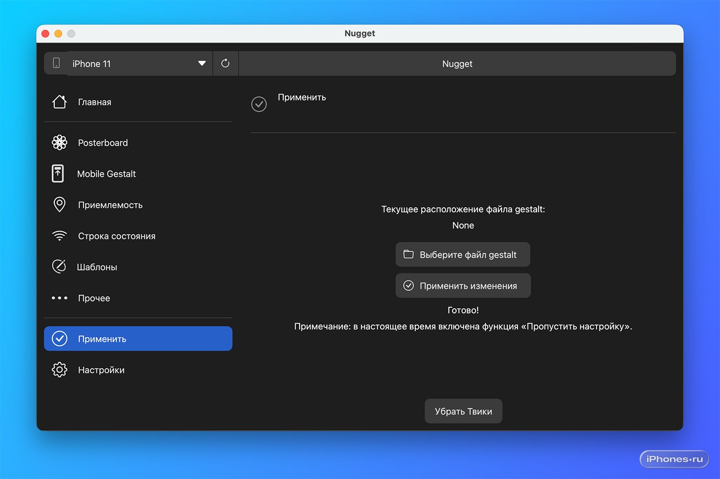Refresh the device list
The height and width of the screenshot is (479, 720).
225,63
